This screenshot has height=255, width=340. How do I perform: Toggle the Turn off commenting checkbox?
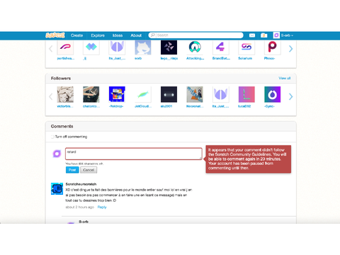click(52, 137)
